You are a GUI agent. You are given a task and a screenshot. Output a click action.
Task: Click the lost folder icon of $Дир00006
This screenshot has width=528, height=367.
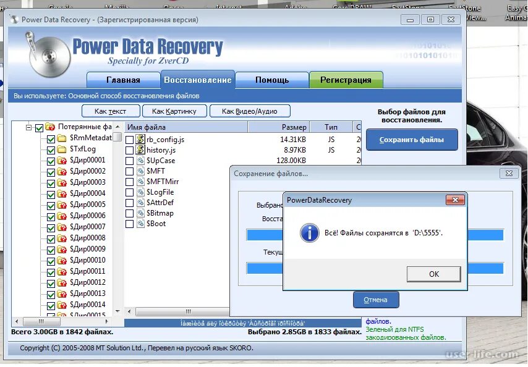pyautogui.click(x=62, y=216)
